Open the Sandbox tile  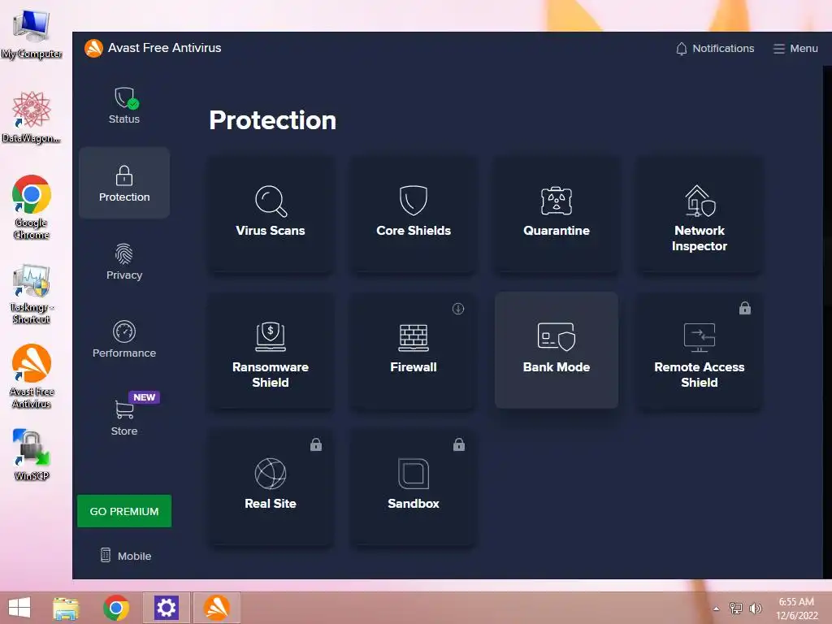click(x=414, y=487)
